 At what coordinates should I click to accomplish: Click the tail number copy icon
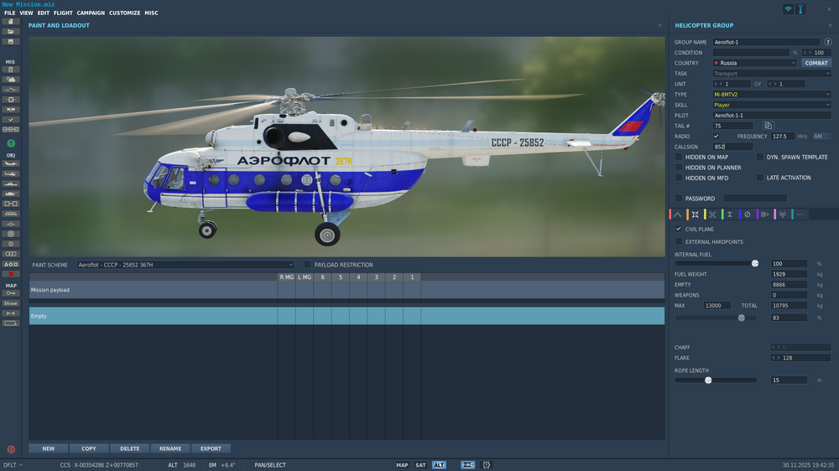pyautogui.click(x=769, y=126)
